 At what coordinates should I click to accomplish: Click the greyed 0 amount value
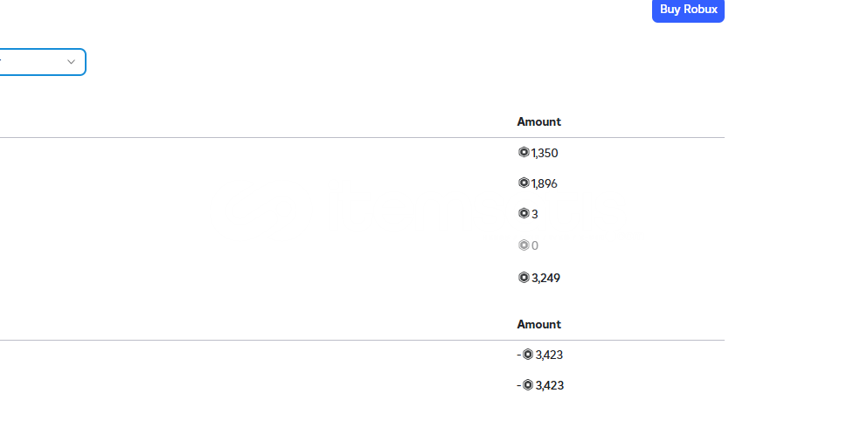pos(535,245)
